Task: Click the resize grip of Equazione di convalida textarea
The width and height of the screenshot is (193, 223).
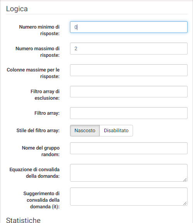Action: (x=185, y=180)
